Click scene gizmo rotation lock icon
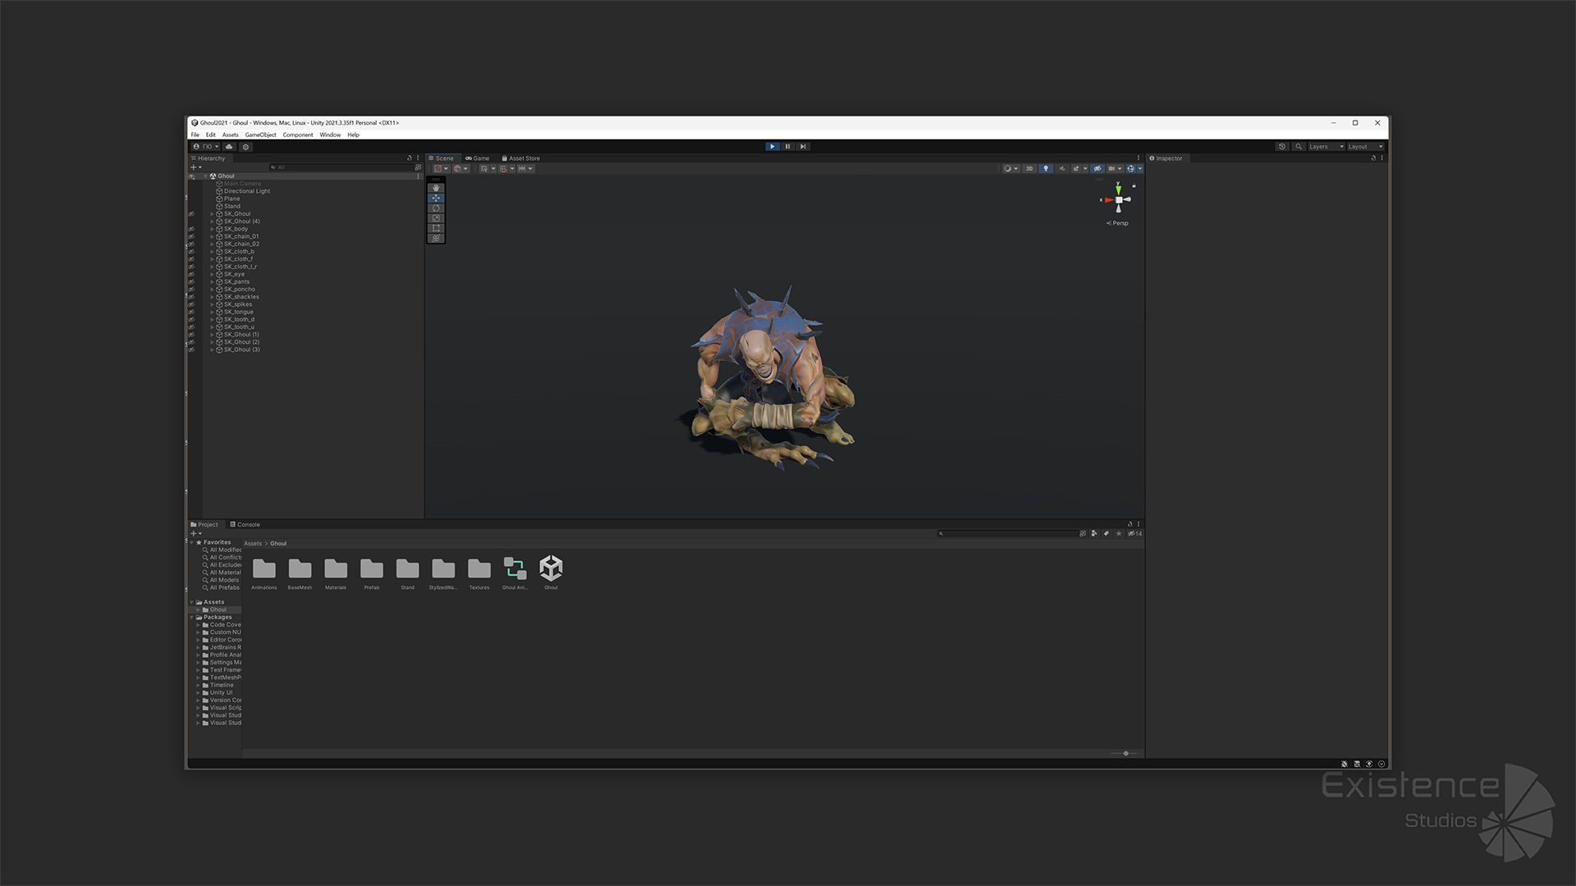1576x886 pixels. [1134, 186]
